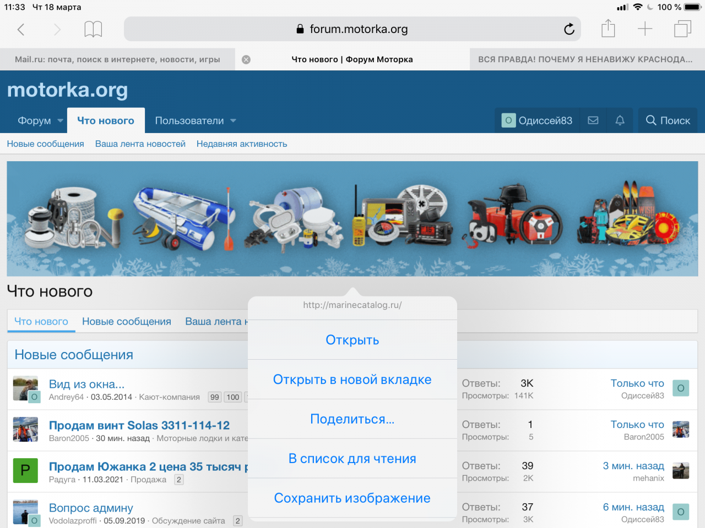Image resolution: width=705 pixels, height=528 pixels.
Task: Open new tab with plus icon
Action: tap(644, 29)
